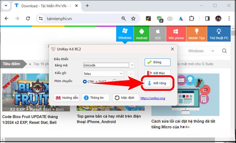This screenshot has width=236, height=143.
Task: Select the CTRL + SHIFT radio option
Action: [85, 82]
